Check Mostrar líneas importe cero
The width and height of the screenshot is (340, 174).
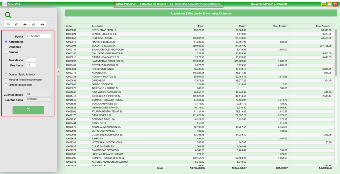click(x=6, y=80)
